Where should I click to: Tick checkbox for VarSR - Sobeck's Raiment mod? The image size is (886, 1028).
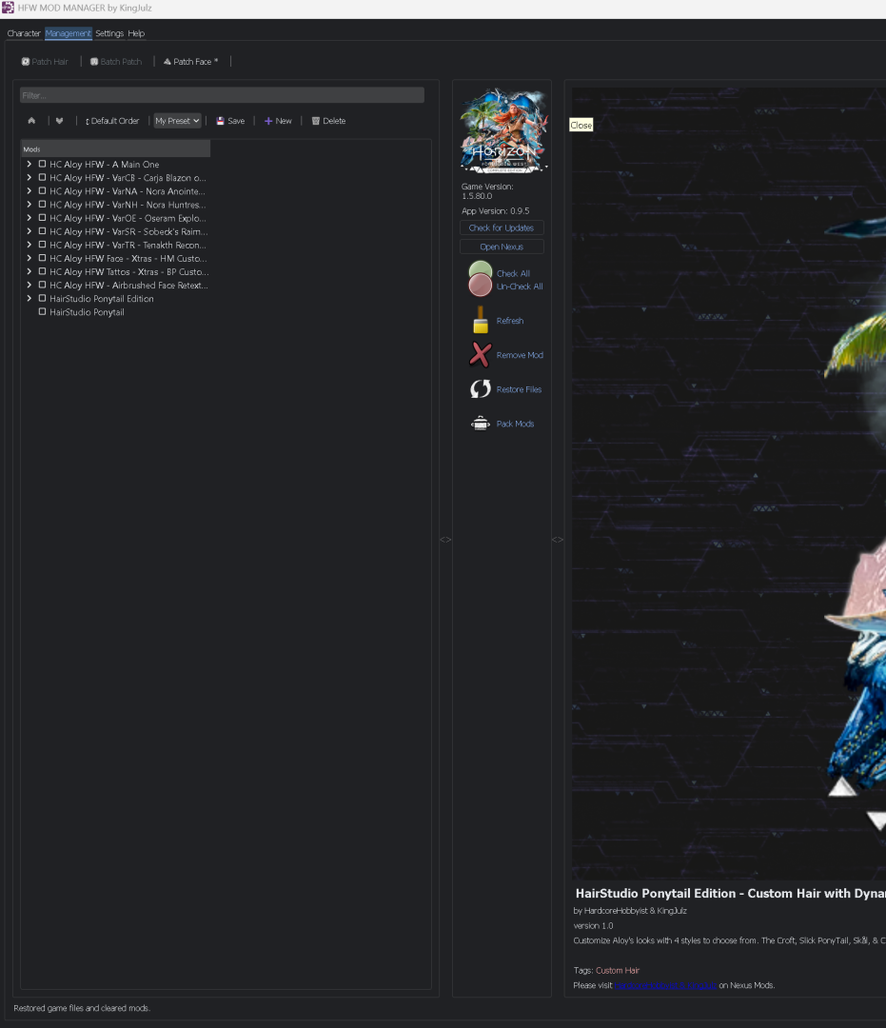pos(42,231)
